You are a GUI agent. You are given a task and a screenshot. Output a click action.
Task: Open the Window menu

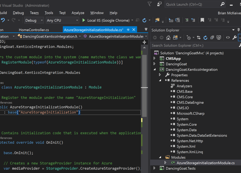[97, 13]
